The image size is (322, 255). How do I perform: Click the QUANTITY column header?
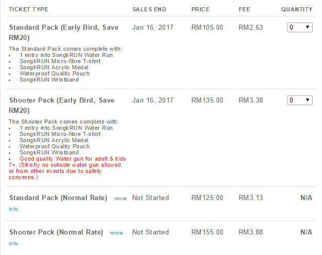(297, 9)
